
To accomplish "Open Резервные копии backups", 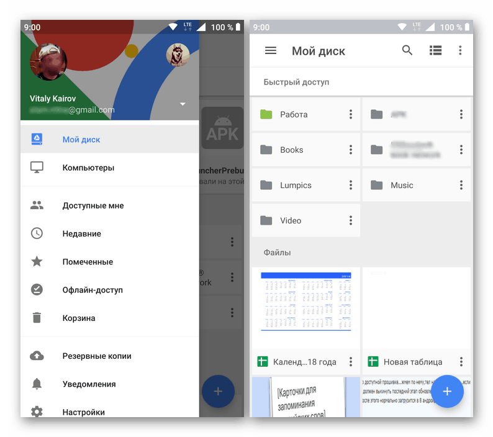I will click(110, 356).
